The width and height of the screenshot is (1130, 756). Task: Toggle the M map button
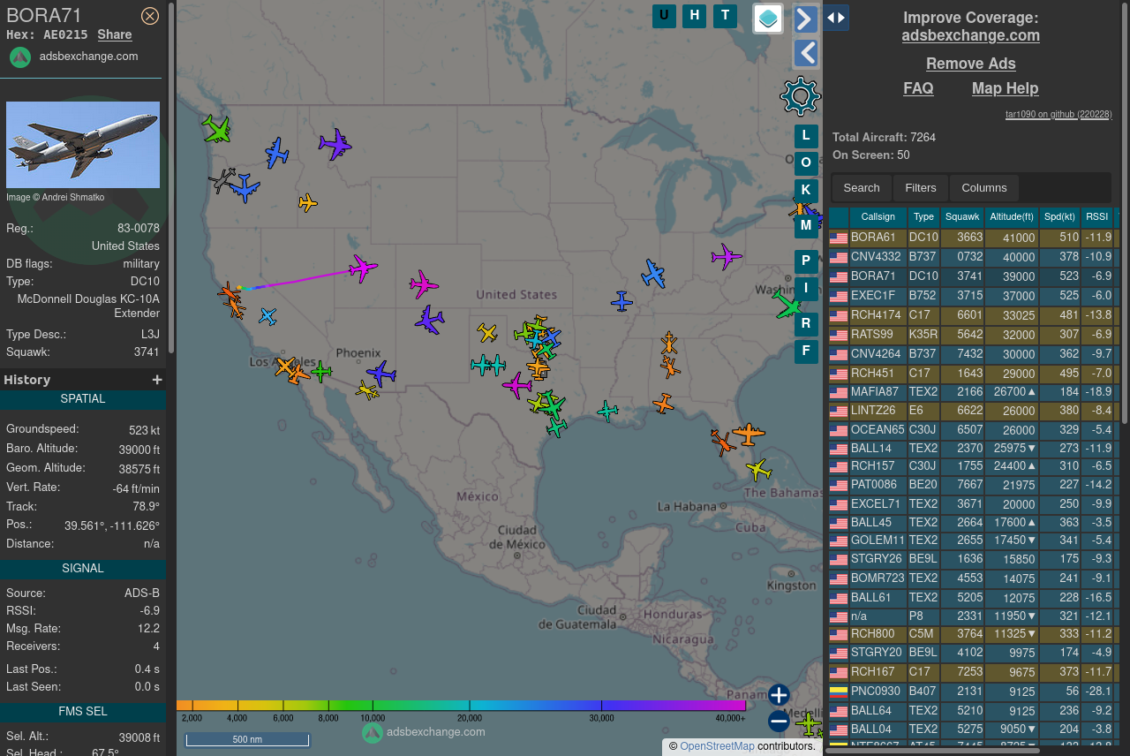click(x=806, y=226)
